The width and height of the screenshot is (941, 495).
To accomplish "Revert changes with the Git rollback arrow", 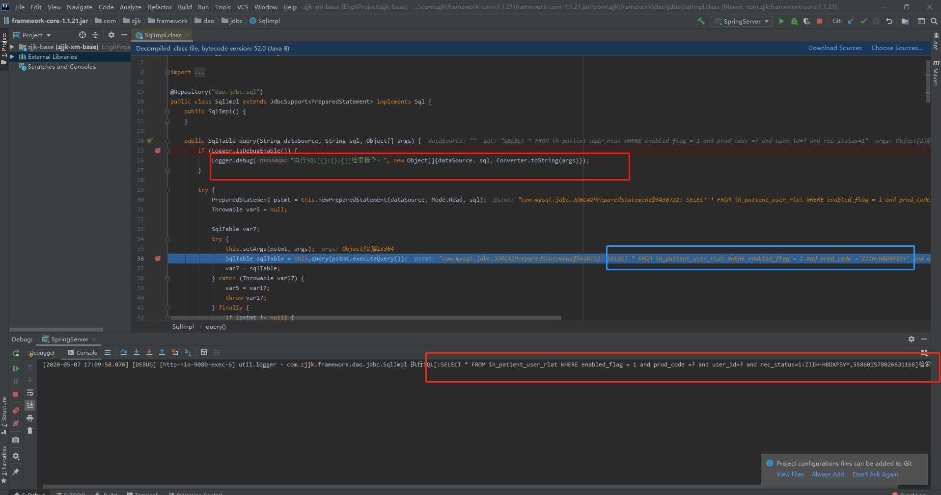I will [889, 21].
